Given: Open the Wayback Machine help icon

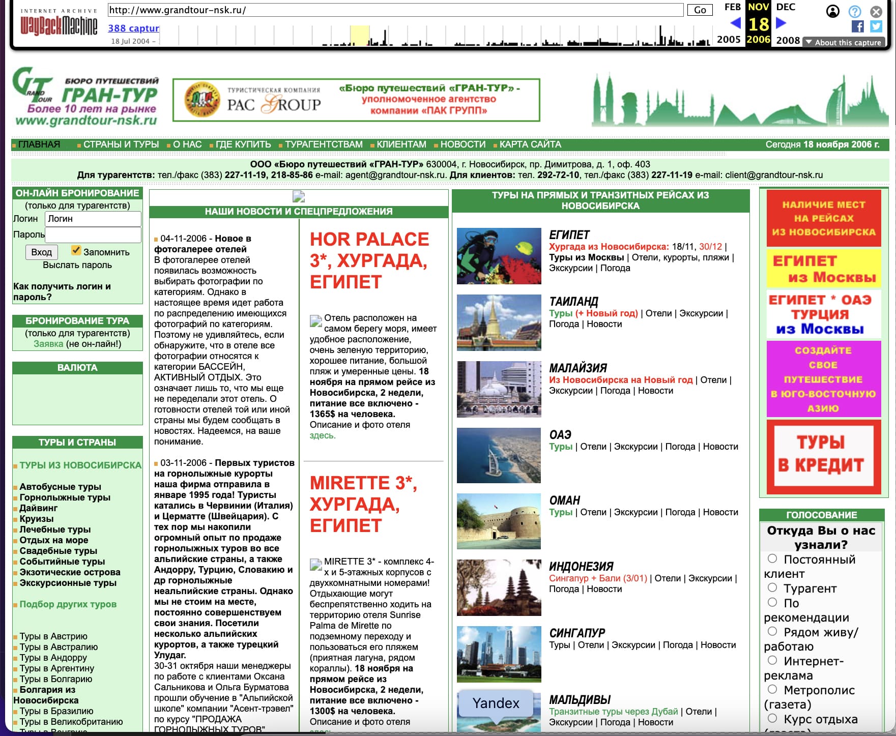Looking at the screenshot, I should (855, 11).
